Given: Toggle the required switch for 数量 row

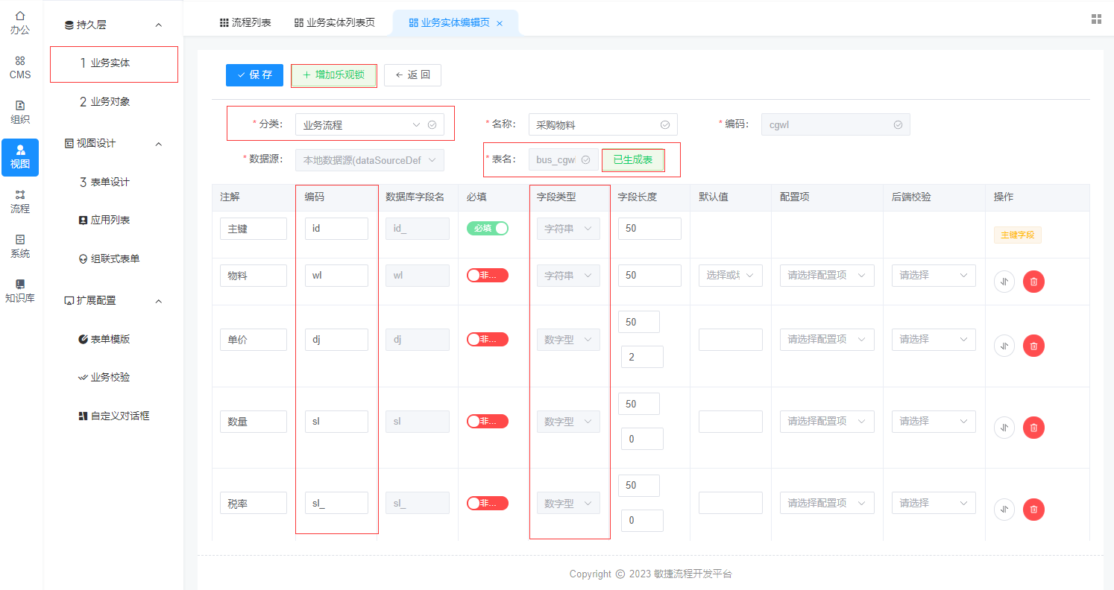Looking at the screenshot, I should click(488, 421).
